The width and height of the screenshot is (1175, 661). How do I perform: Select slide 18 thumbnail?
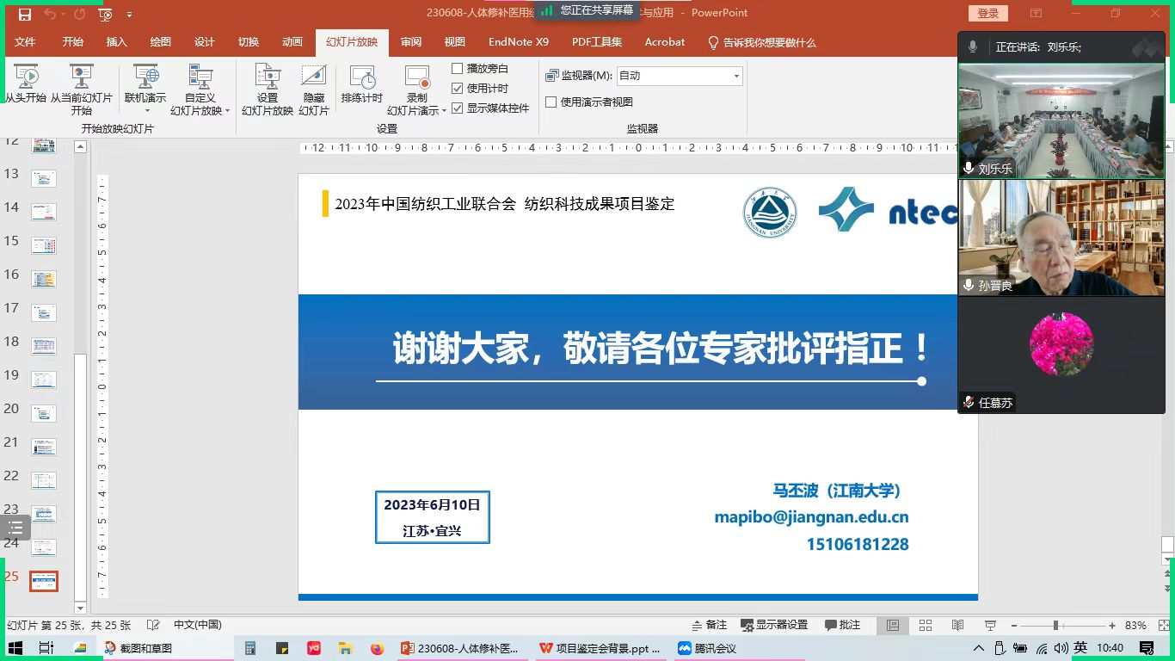44,346
